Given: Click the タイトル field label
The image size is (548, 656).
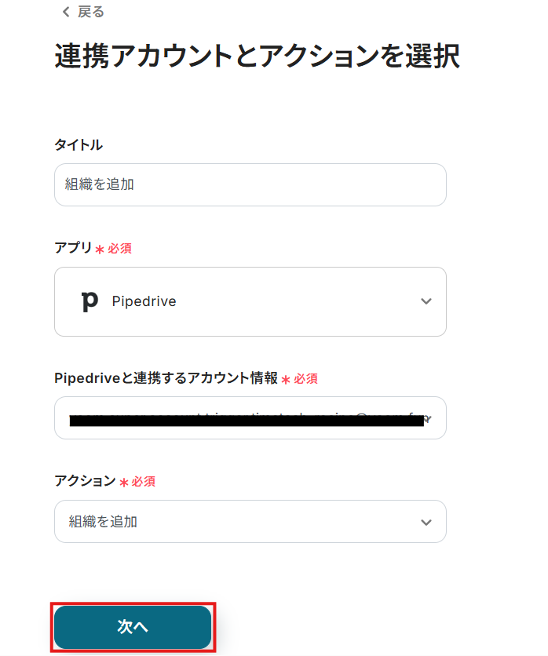Looking at the screenshot, I should (x=79, y=145).
